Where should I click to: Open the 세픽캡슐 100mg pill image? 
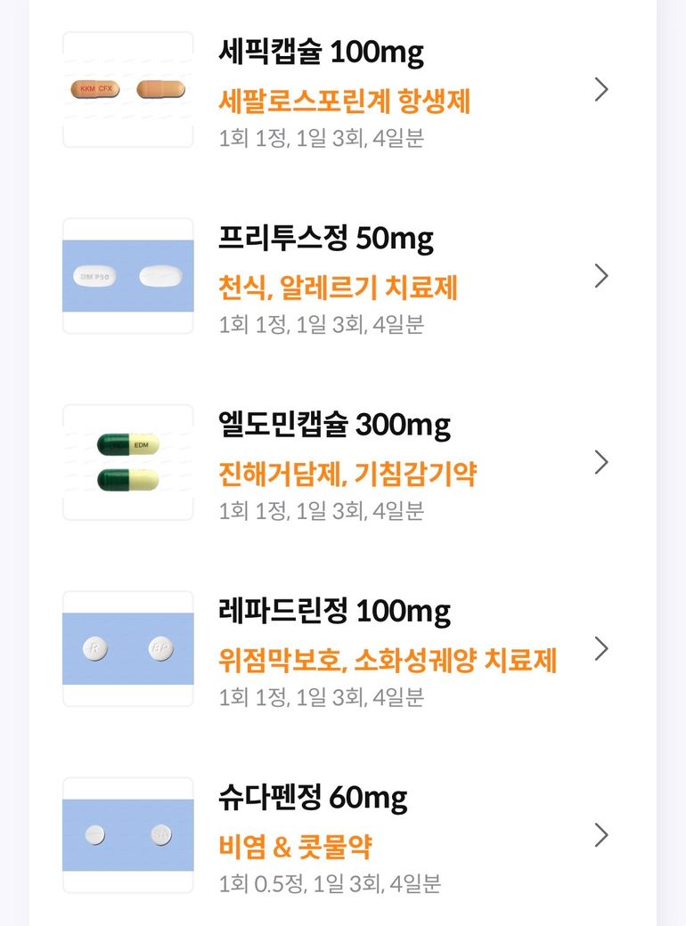click(128, 90)
